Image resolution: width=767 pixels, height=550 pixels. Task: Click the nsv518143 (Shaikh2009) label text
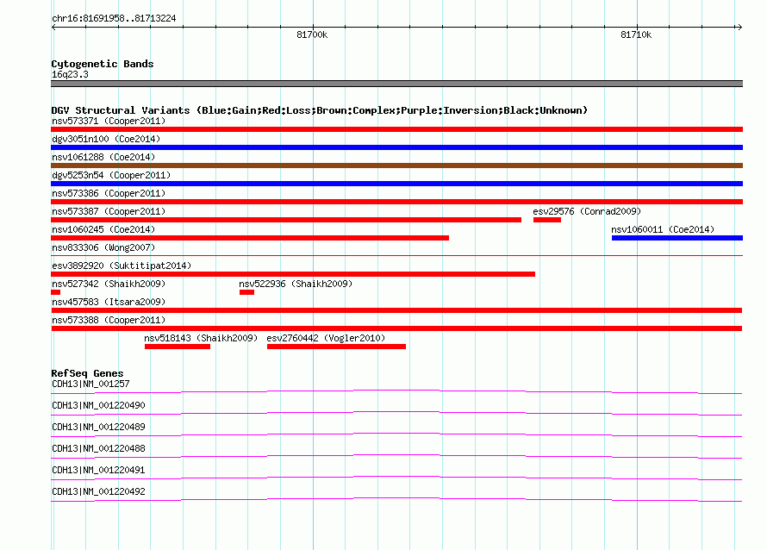coord(201,338)
